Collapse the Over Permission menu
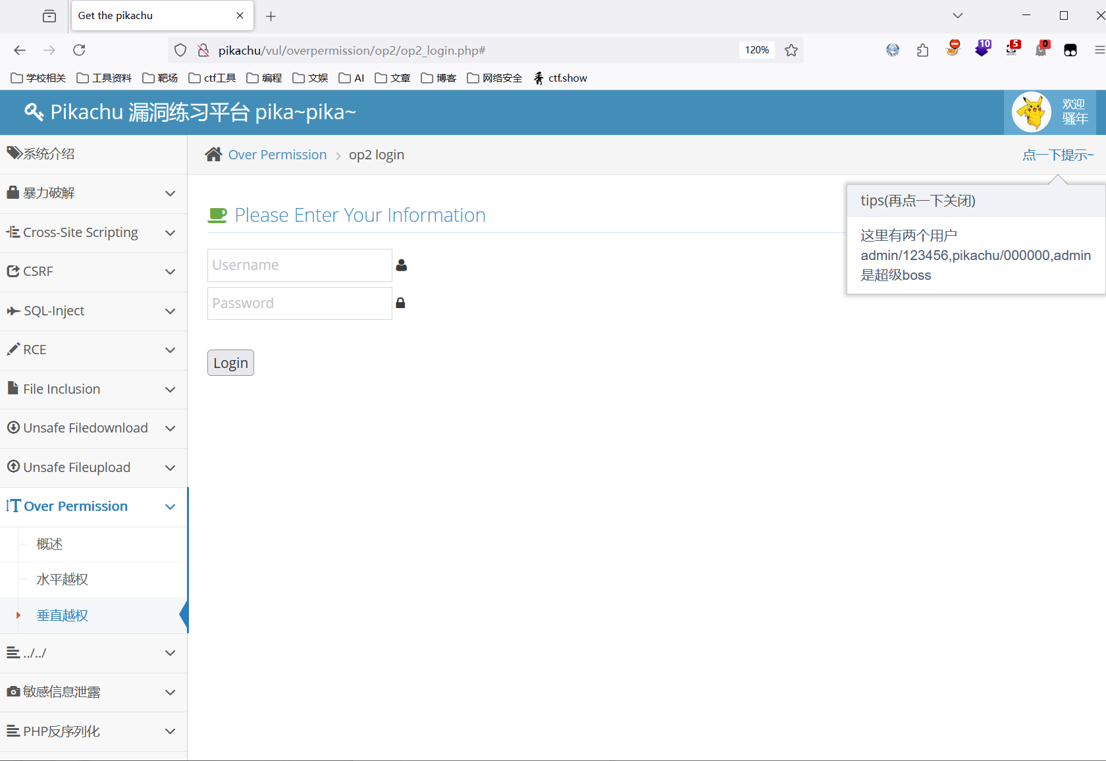Screen dimensions: 1106x761 pyautogui.click(x=93, y=507)
